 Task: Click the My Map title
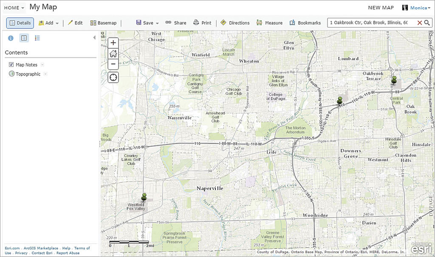[43, 7]
